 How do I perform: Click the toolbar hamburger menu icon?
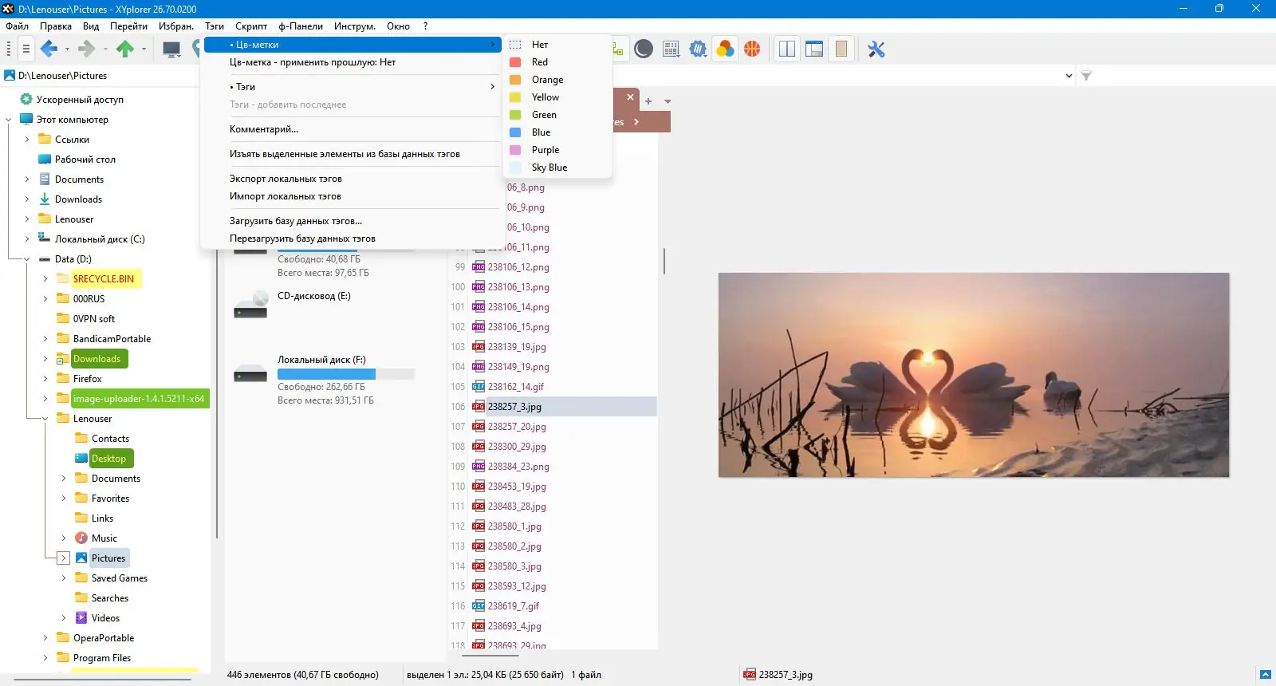(x=26, y=49)
